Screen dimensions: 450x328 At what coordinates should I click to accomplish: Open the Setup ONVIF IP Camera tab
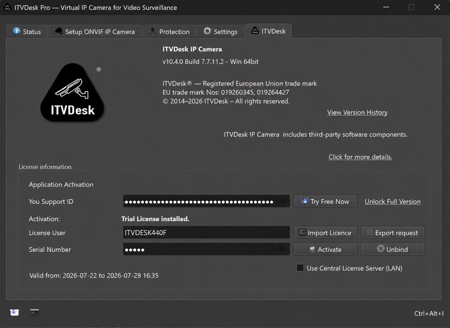95,31
